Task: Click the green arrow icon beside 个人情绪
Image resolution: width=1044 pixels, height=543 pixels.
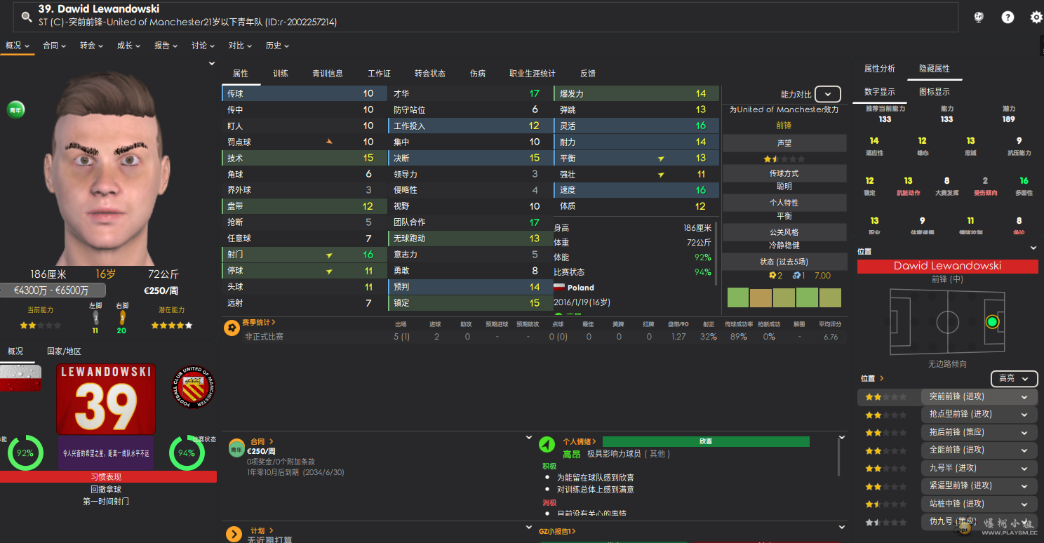Action: click(547, 445)
